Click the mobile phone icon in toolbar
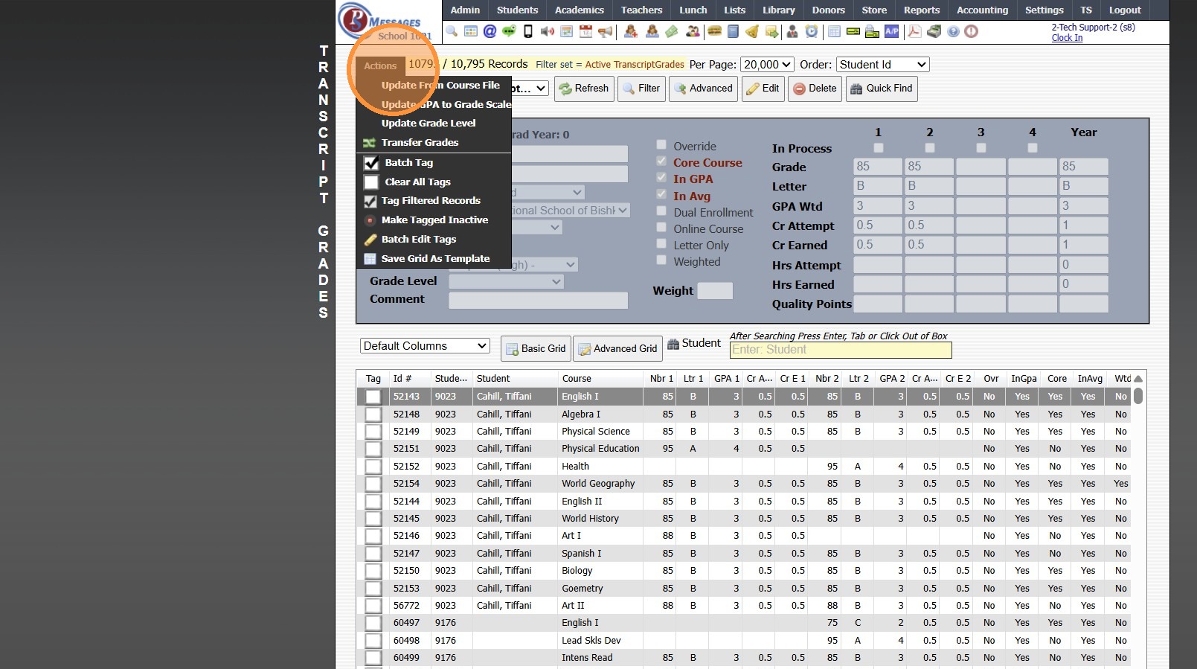 (528, 31)
